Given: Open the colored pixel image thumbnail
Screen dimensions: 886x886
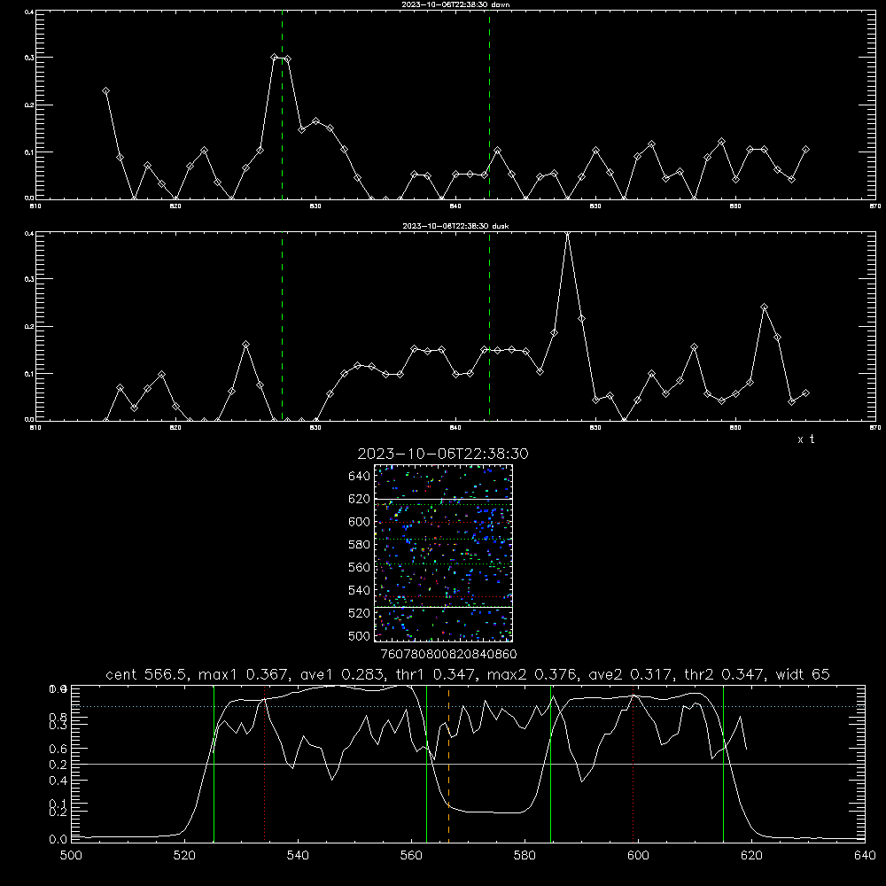Looking at the screenshot, I should click(444, 553).
